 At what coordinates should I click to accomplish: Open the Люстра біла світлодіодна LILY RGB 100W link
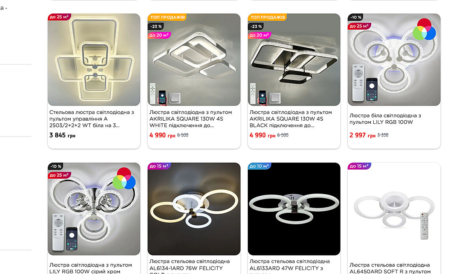coord(385,119)
